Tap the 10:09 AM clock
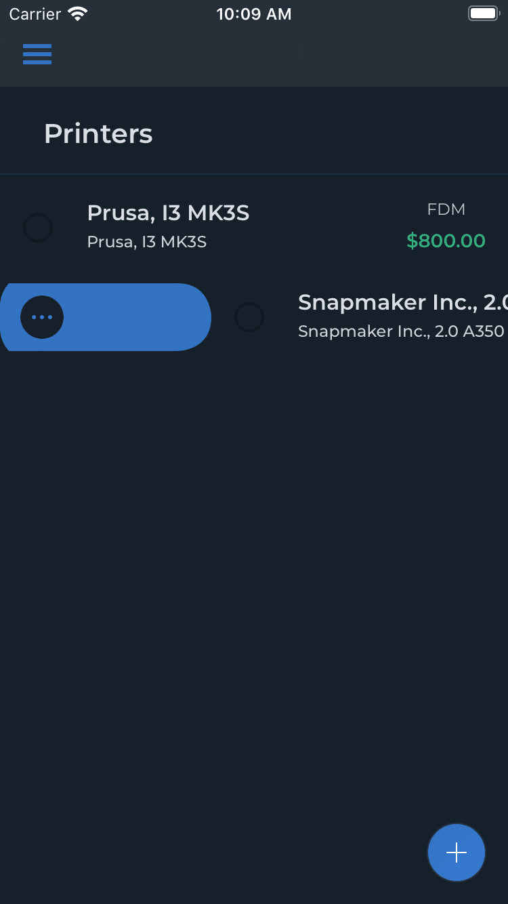Viewport: 508px width, 904px height. pos(254,14)
